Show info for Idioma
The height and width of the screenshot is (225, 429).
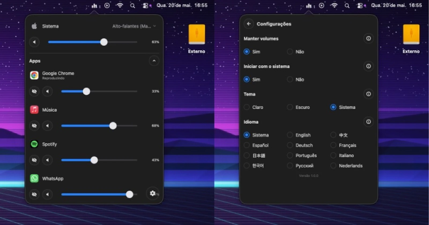coord(369,122)
